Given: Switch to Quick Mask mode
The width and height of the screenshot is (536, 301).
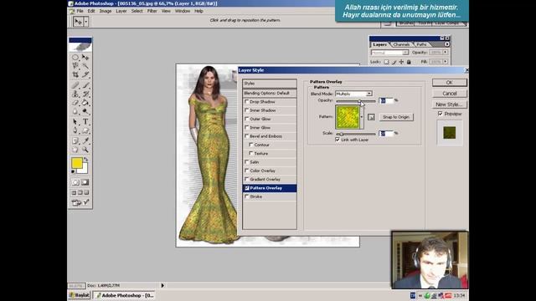Looking at the screenshot, I should coord(85,182).
